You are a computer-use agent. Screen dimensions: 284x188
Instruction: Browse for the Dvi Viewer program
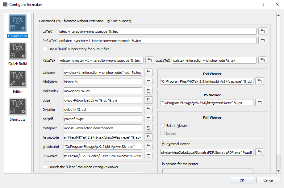[x=260, y=81]
